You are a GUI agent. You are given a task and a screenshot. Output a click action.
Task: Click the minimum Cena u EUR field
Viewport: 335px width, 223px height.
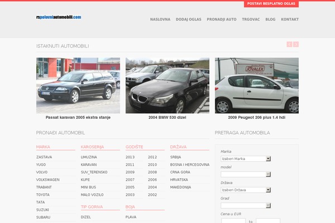pyautogui.click(x=233, y=221)
